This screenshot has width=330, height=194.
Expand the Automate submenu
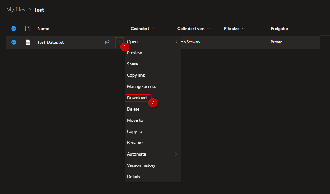176,154
